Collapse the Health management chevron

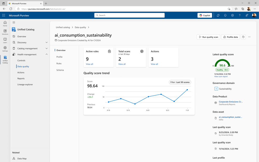[x=47, y=54]
